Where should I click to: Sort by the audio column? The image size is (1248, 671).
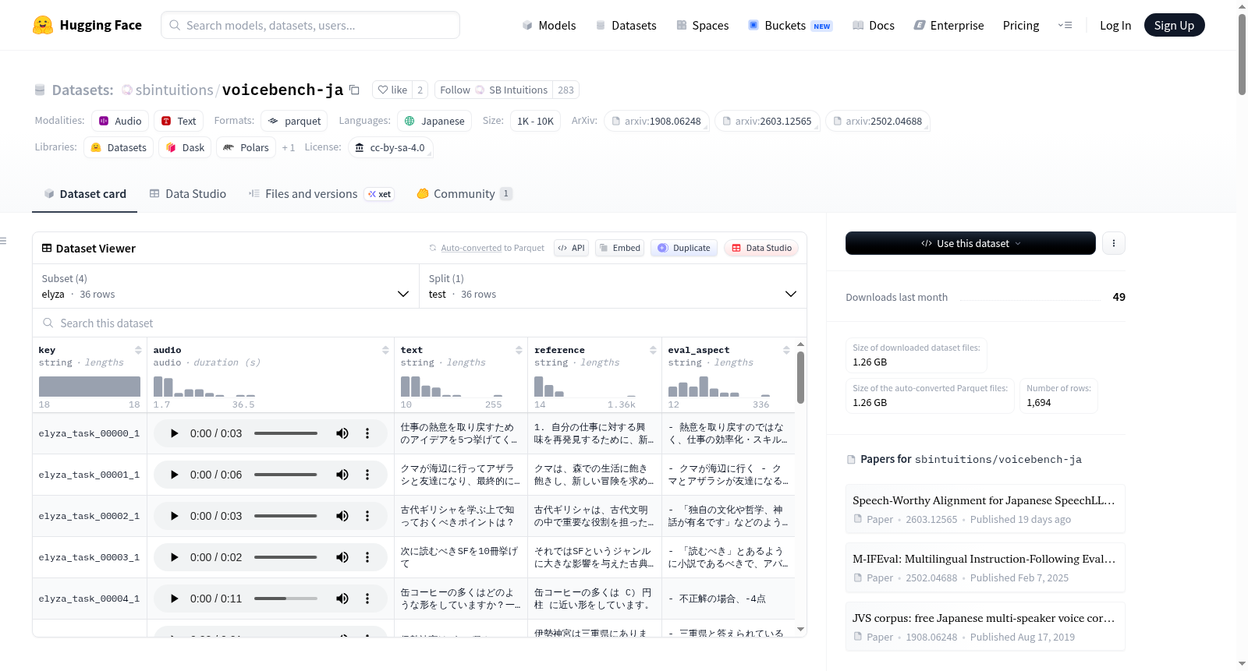[385, 350]
